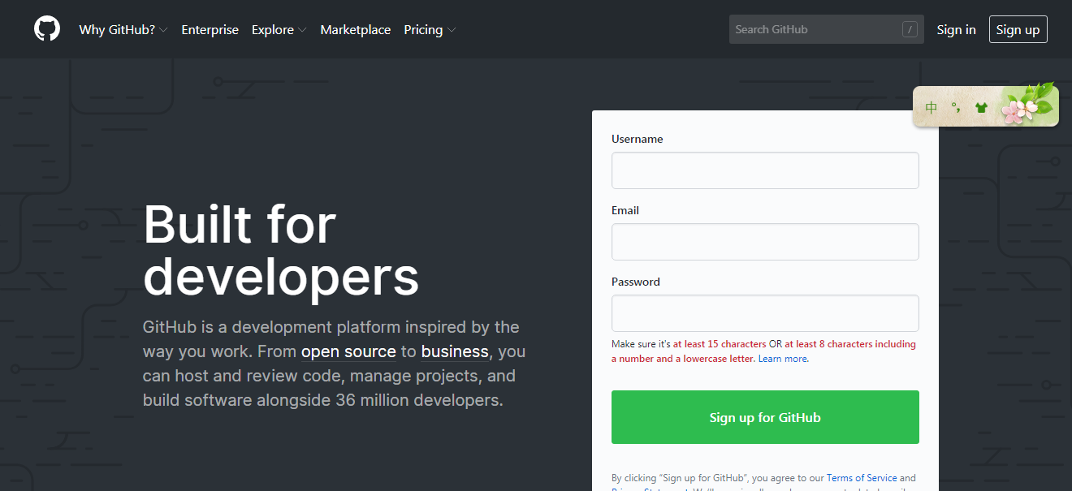The height and width of the screenshot is (491, 1072).
Task: Go to Enterprise in the navigation
Action: point(210,29)
